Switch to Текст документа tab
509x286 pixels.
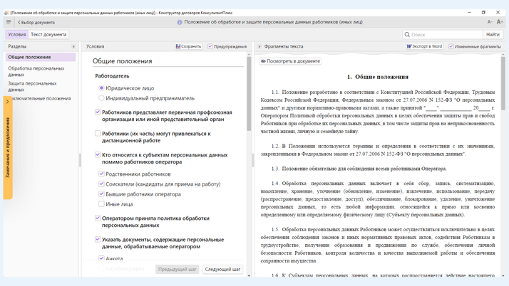(x=48, y=34)
